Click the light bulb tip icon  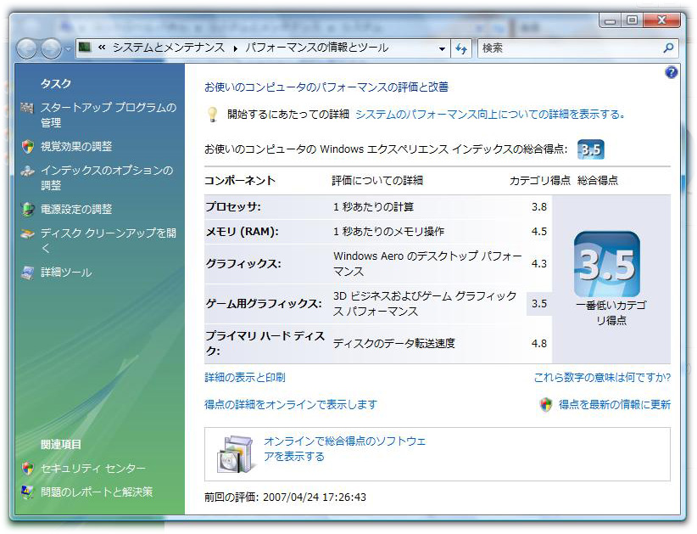213,115
